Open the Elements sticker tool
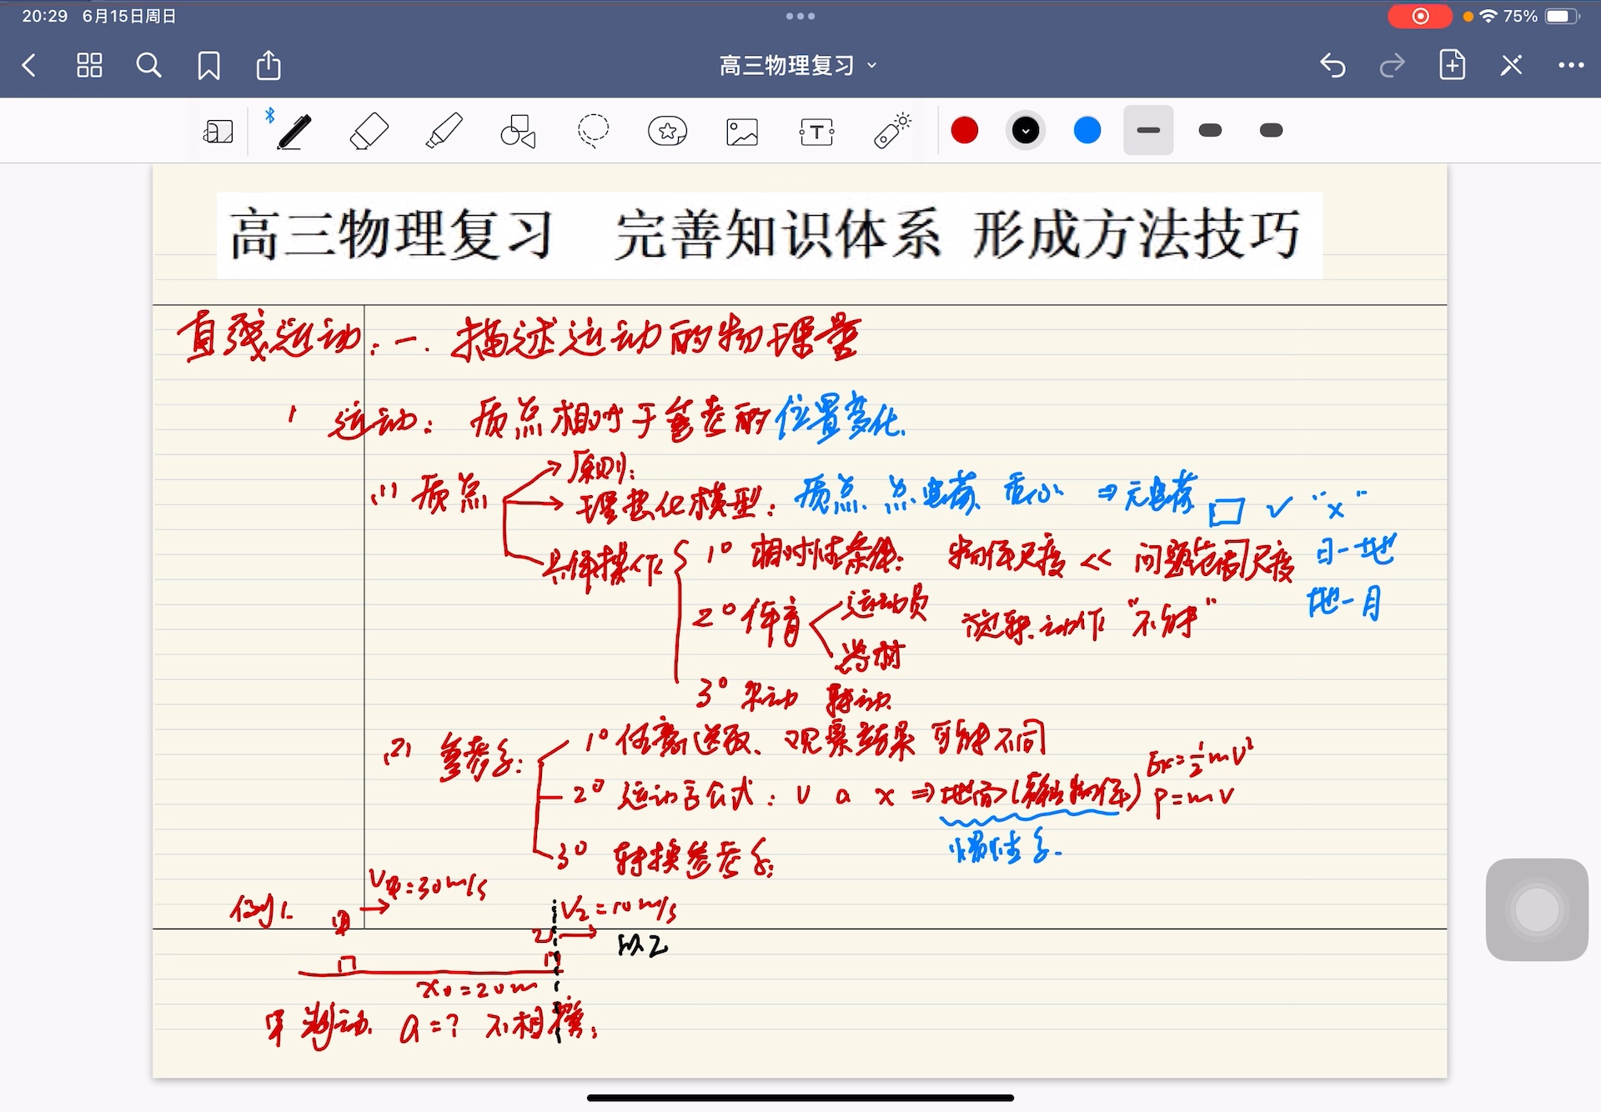Screen dimensions: 1601x1112 pyautogui.click(x=667, y=132)
